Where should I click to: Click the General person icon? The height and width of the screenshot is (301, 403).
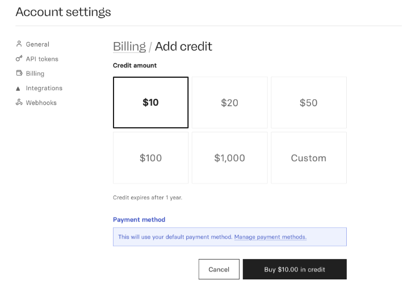[x=19, y=44]
